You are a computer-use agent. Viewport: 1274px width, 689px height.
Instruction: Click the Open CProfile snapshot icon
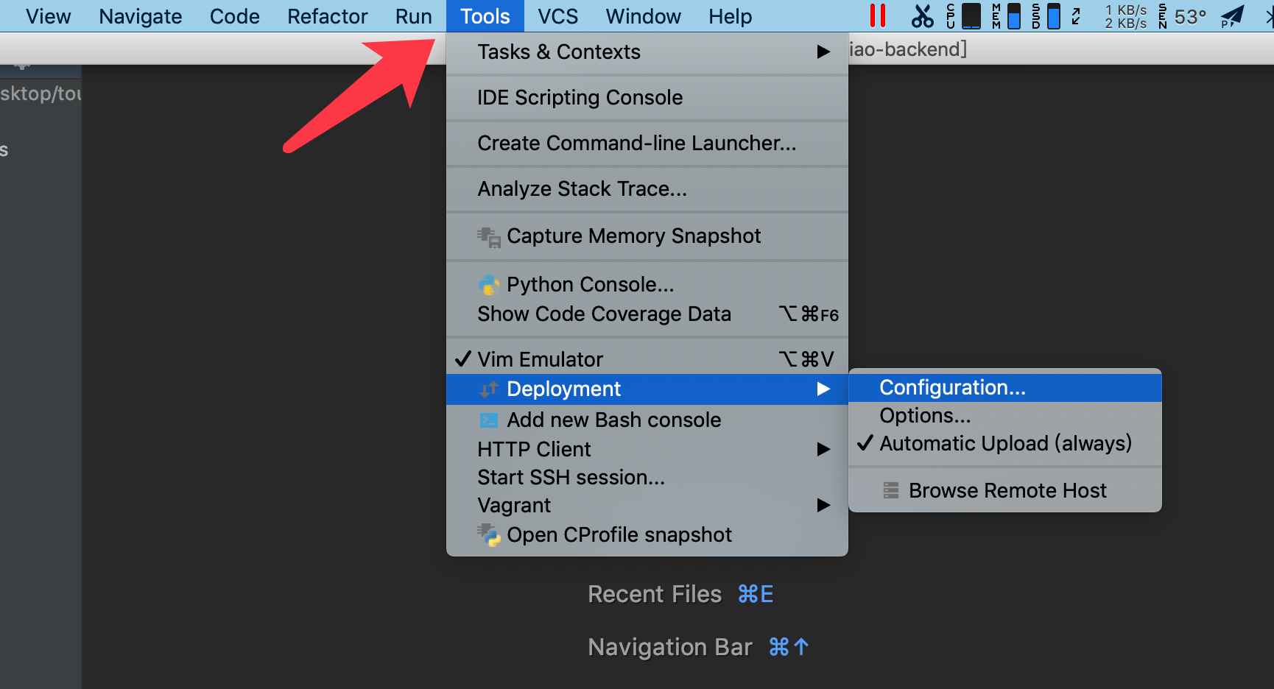[x=488, y=535]
